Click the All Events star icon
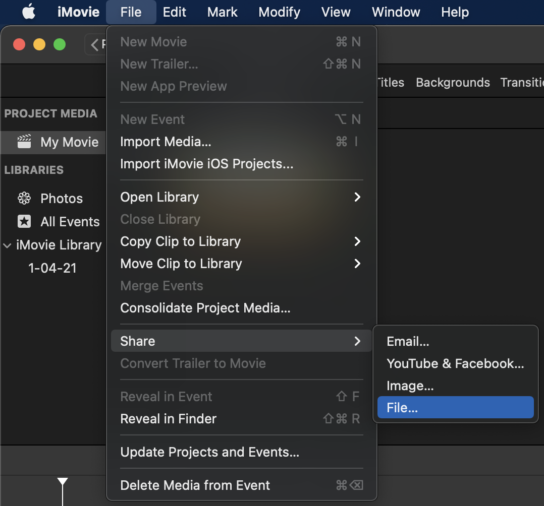The image size is (544, 506). (x=24, y=221)
